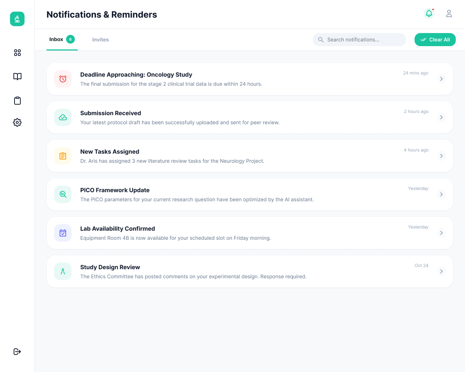Open PICO Framework Update title

[x=115, y=190]
